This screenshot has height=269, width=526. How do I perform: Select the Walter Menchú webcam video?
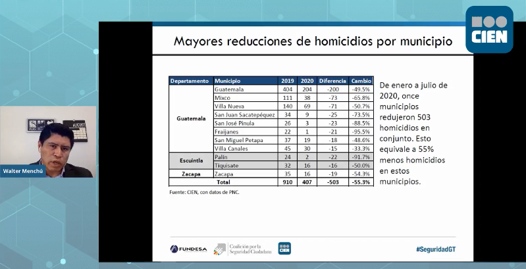[x=48, y=141]
